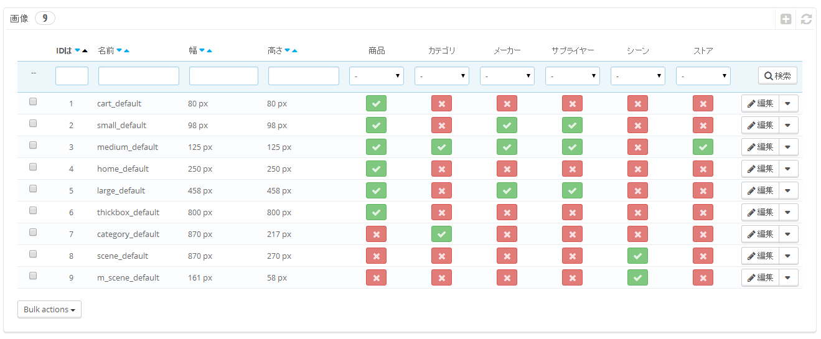Image resolution: width=821 pixels, height=339 pixels.
Task: Select checkbox for home_default row
Action: click(x=33, y=167)
